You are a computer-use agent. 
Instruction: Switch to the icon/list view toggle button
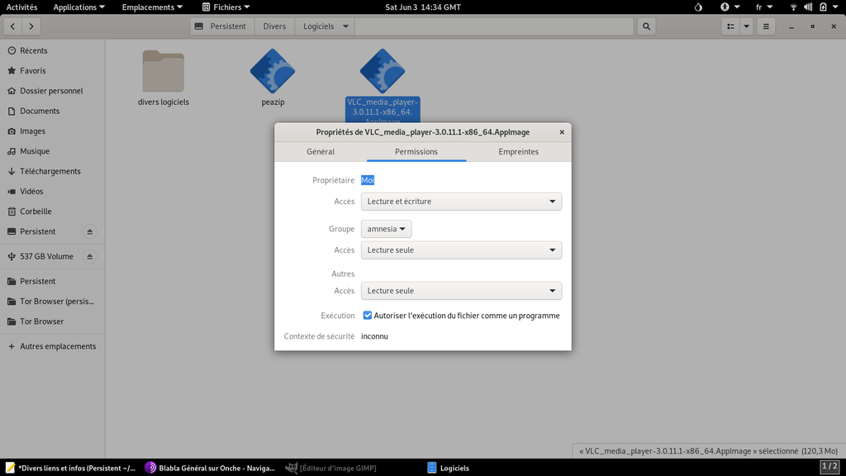click(730, 26)
